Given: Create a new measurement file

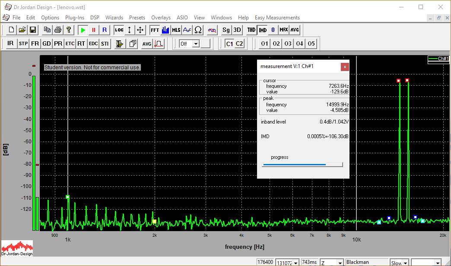Looking at the screenshot, I should click(x=11, y=30).
